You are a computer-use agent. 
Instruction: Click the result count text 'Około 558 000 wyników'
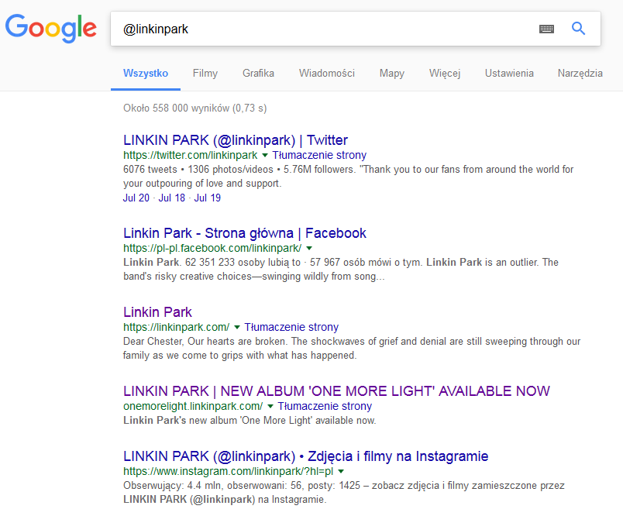coord(177,108)
